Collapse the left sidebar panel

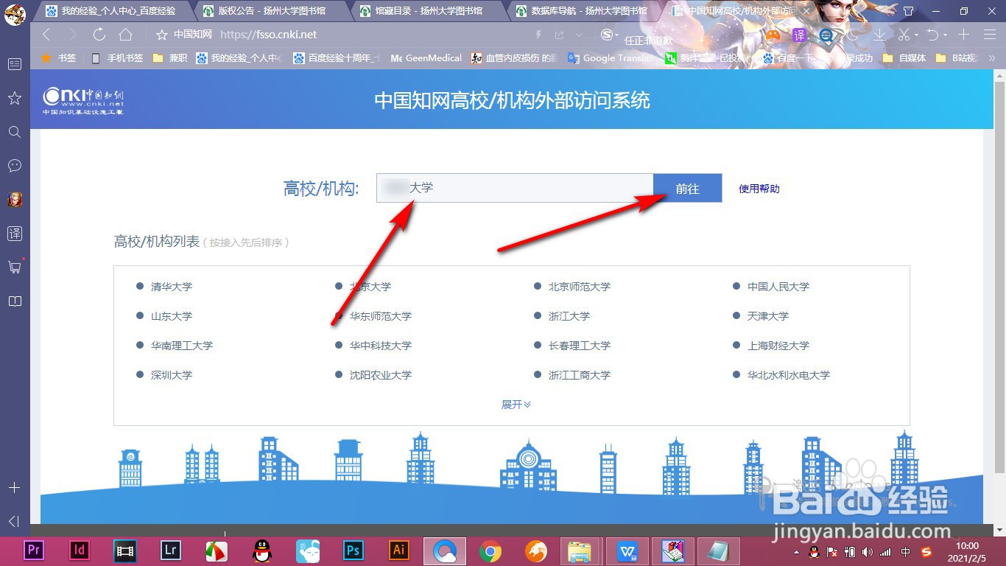[14, 521]
